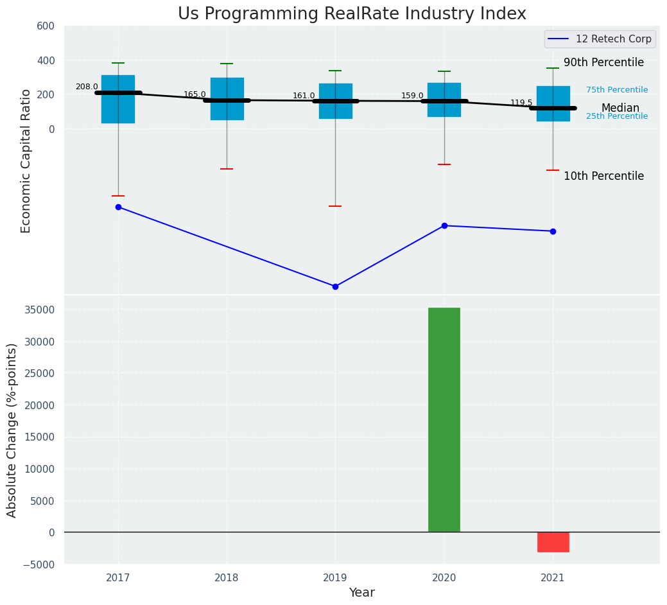Click the red 2021 absolute change bar

click(x=553, y=542)
